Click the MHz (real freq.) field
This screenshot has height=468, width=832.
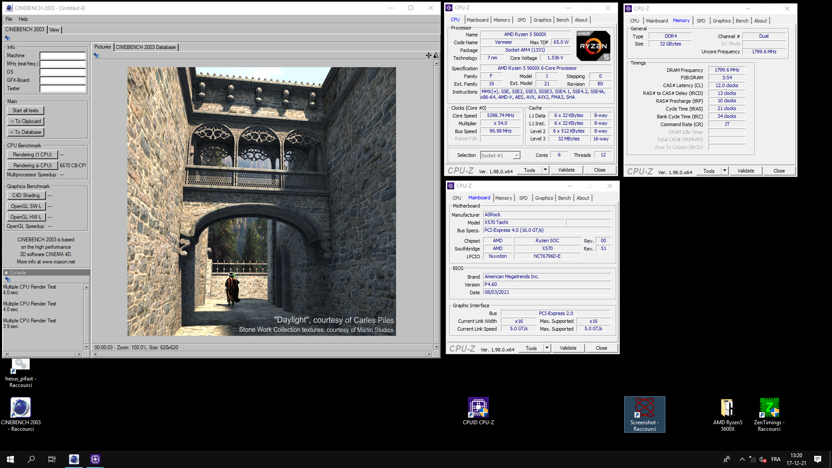[x=63, y=64]
